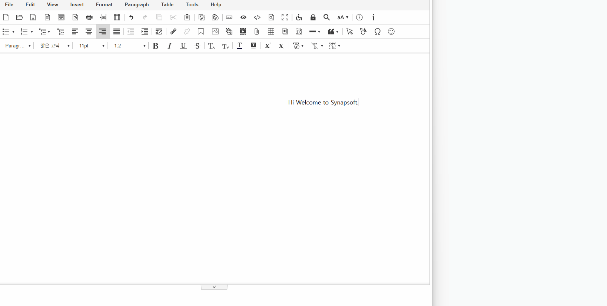This screenshot has height=306, width=607.
Task: Insert a shape
Action: 364,31
